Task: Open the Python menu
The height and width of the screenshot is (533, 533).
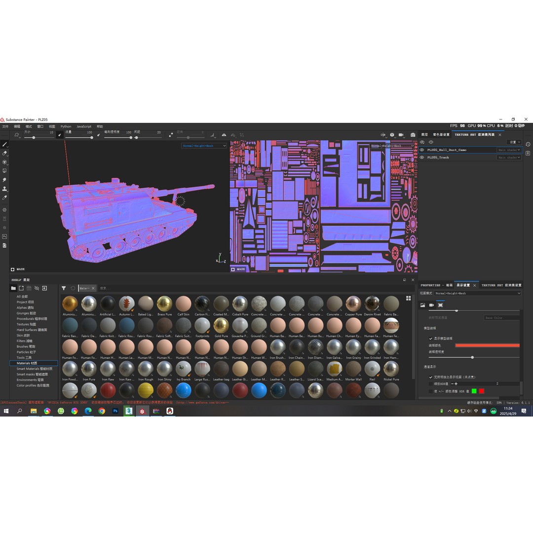Action: point(66,126)
